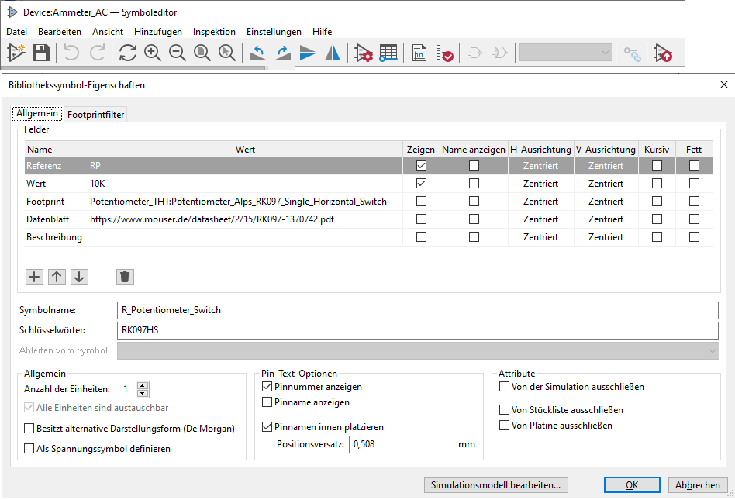
Task: Click the Symbolname input field
Action: pos(418,310)
